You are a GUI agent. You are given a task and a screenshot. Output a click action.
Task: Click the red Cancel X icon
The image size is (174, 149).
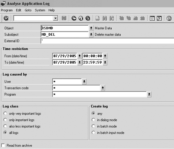(x=88, y=18)
